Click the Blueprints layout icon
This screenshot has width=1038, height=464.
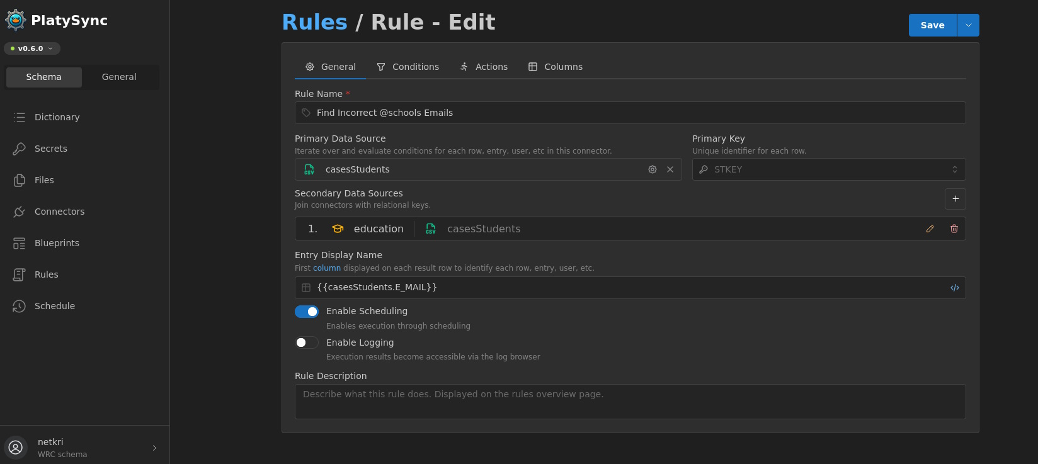click(x=20, y=243)
